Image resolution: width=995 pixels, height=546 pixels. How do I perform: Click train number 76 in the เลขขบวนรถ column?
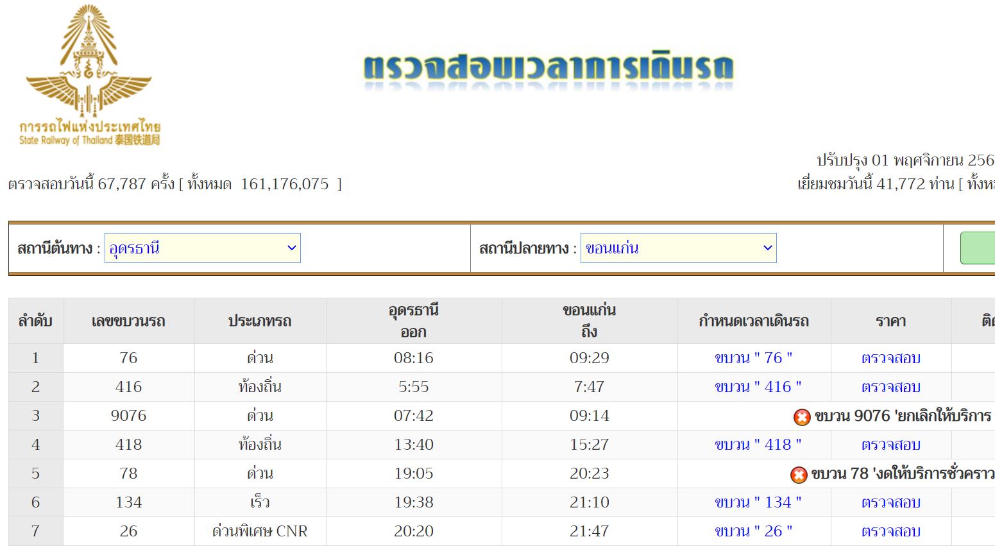128,358
